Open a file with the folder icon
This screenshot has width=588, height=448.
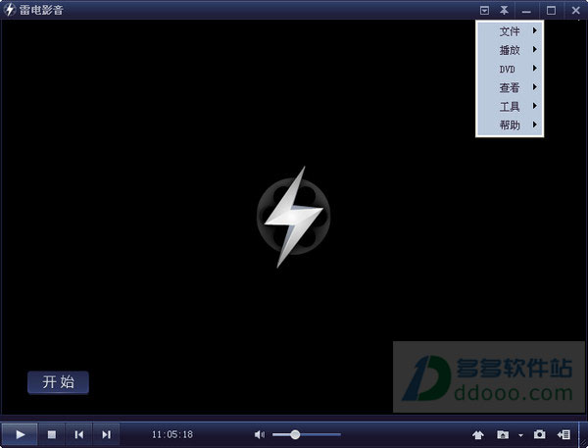tap(503, 434)
